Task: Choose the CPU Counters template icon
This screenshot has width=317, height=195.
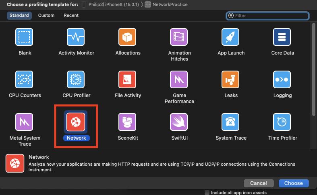Action: (24, 79)
